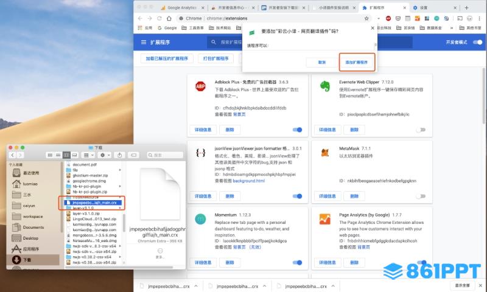Show more bookmarks with the chevron
Screen dimensions: 487x292
[x=451, y=28]
